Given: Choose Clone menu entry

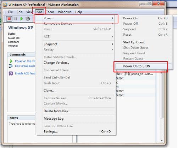Looking at the screenshot, I should [75, 91].
